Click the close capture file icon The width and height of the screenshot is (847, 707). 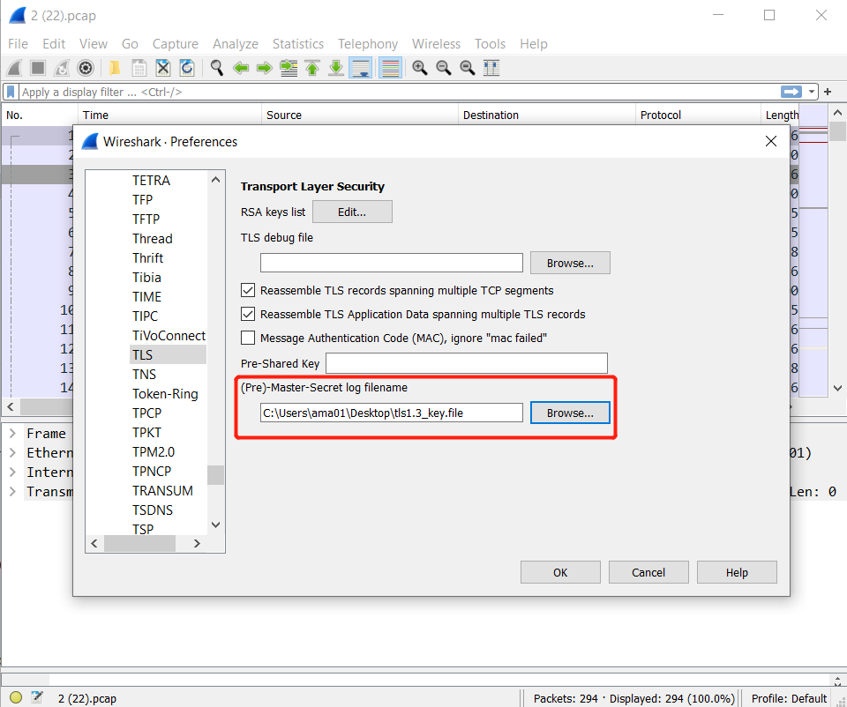pyautogui.click(x=162, y=68)
